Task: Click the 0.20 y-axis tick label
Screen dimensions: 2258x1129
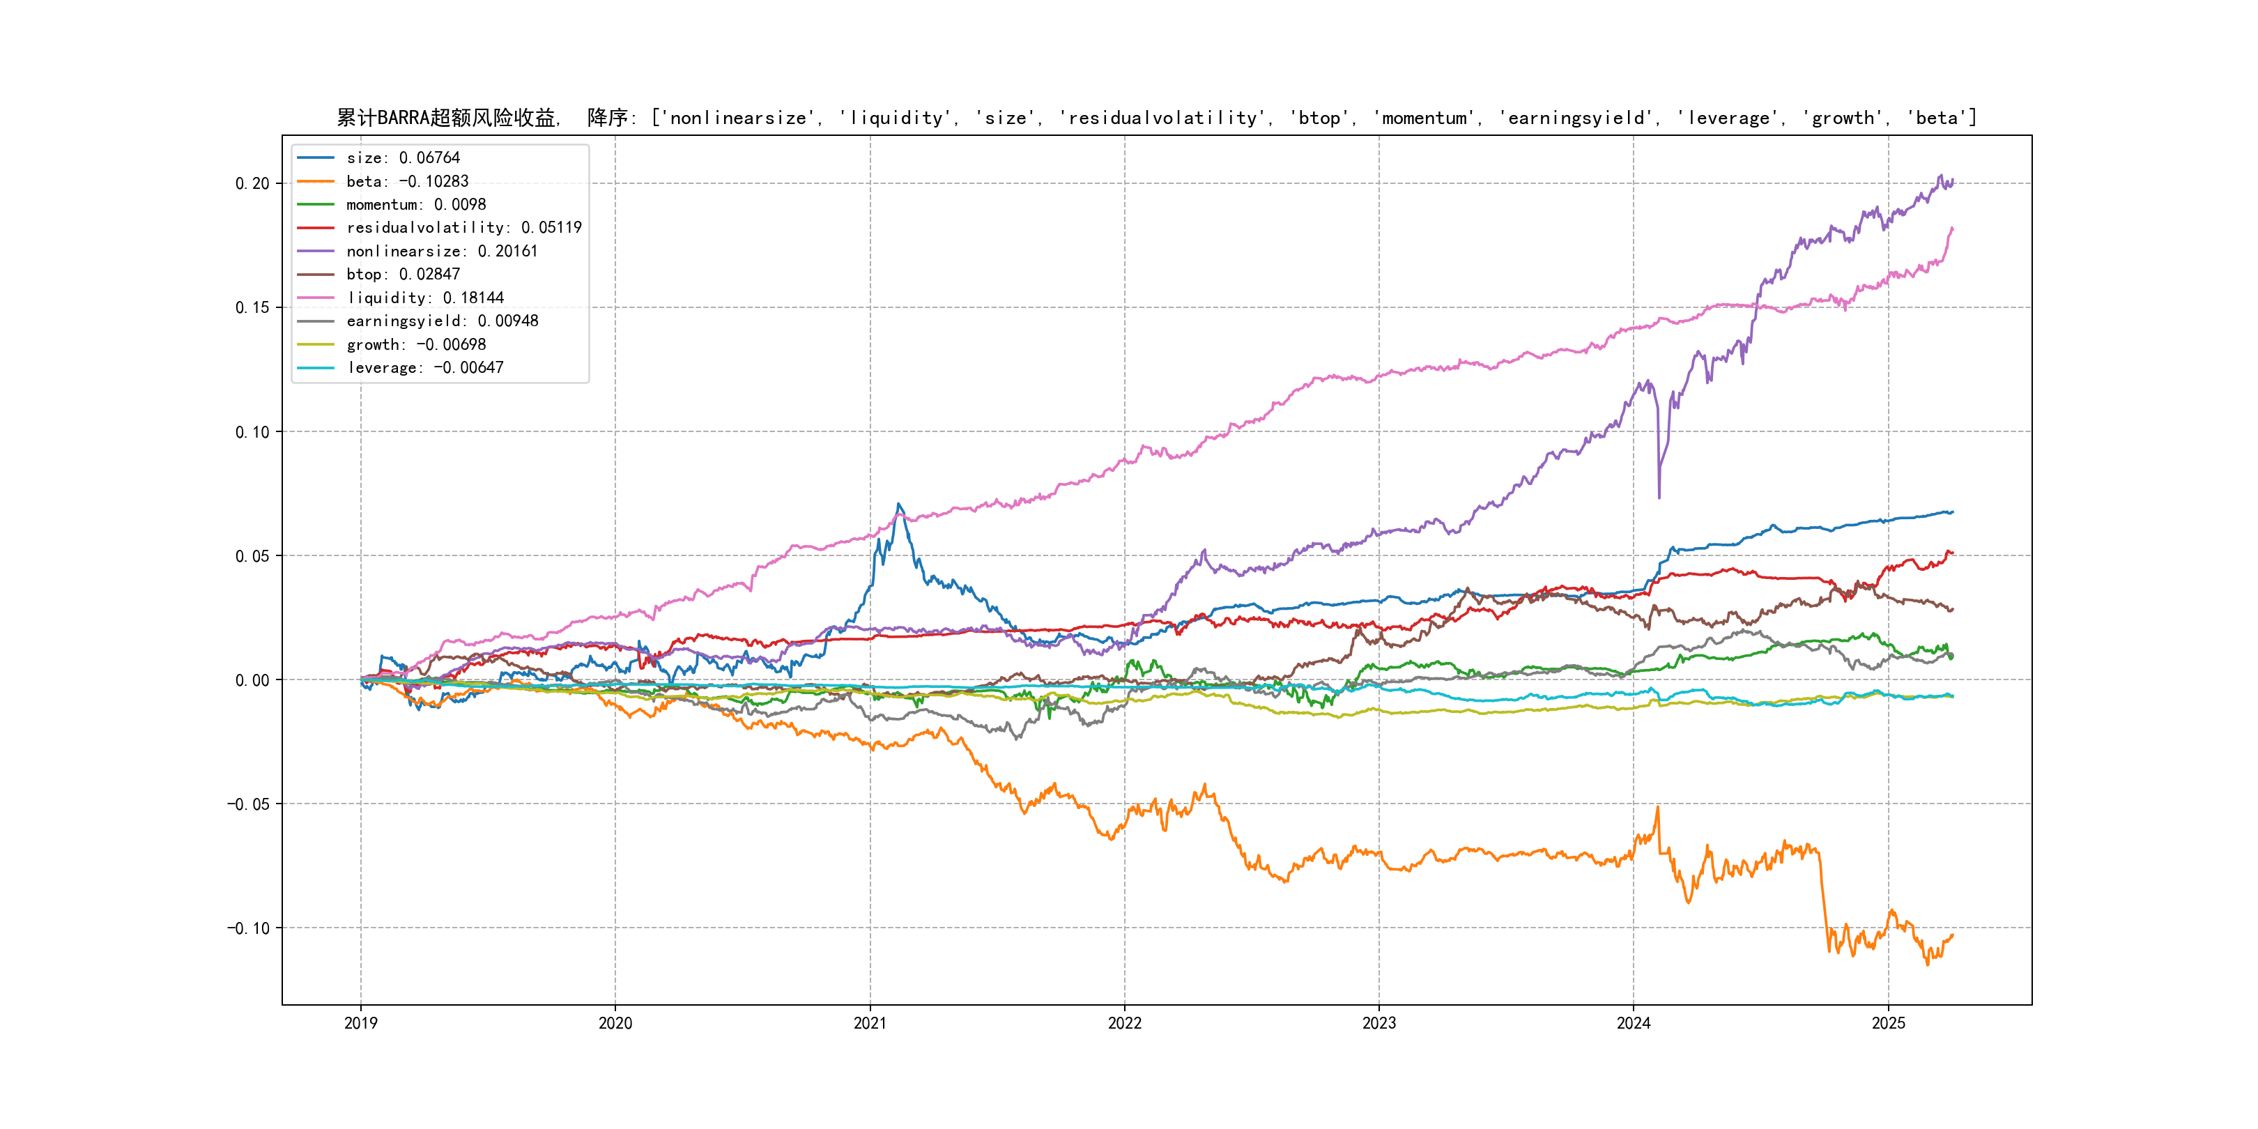Action: [x=252, y=183]
